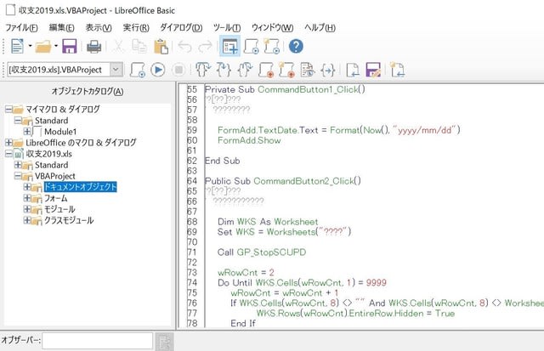This screenshot has width=544, height=351.
Task: Click 'End Sub' on line 62
Action: point(223,161)
